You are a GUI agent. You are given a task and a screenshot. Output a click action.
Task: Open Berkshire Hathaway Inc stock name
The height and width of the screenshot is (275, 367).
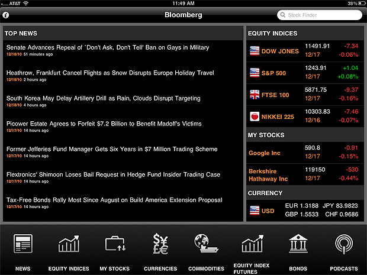pyautogui.click(x=268, y=175)
